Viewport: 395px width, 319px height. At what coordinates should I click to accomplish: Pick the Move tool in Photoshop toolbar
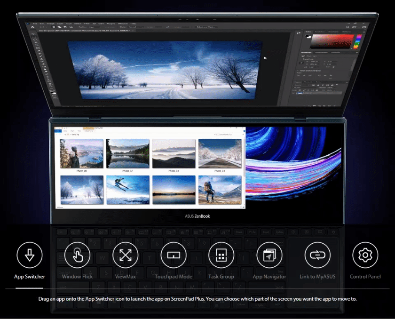coord(33,34)
